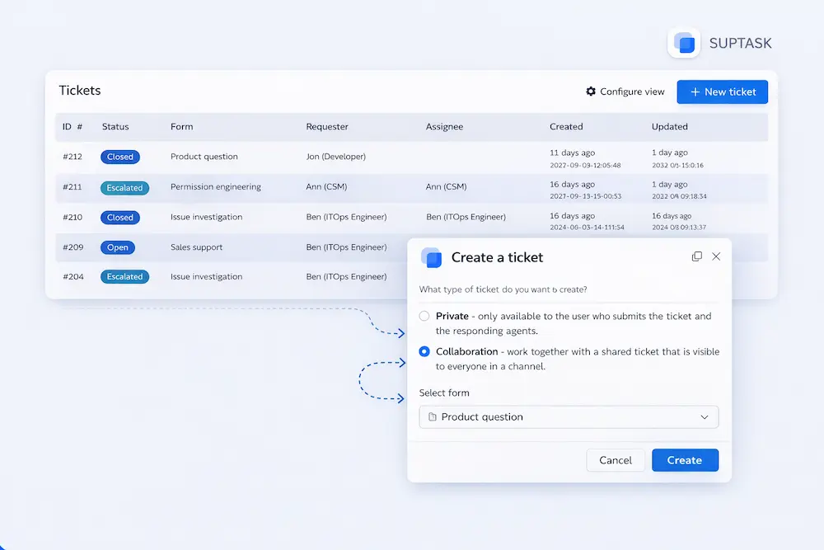This screenshot has width=824, height=550.
Task: Open ticket #209
Action: click(x=73, y=247)
